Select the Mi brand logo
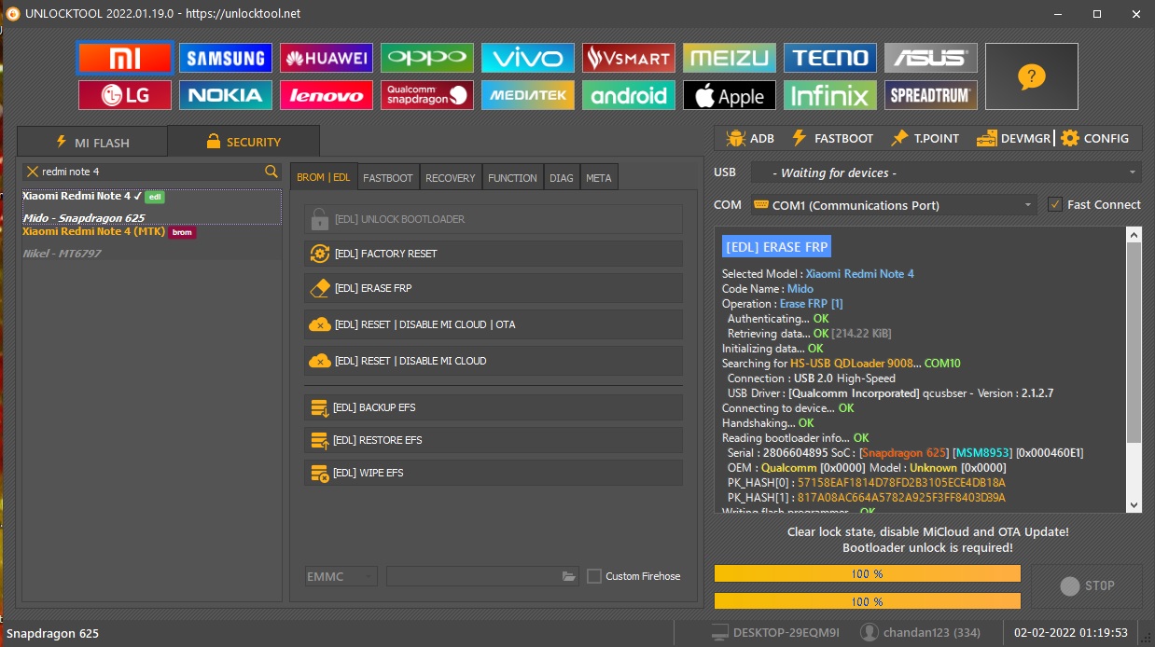This screenshot has height=647, width=1155. point(125,58)
